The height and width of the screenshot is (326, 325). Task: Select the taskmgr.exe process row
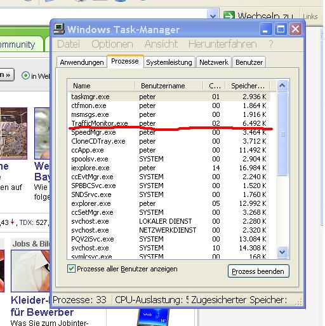pos(169,97)
